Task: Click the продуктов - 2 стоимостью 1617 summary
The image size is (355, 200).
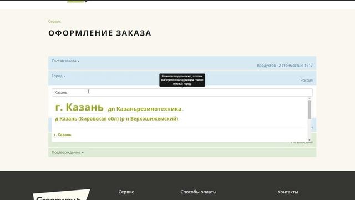Action: [285, 66]
